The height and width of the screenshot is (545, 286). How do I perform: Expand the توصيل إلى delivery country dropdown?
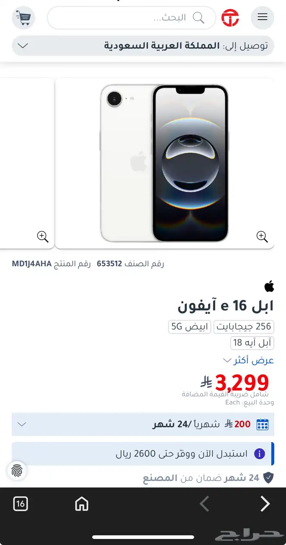143,45
